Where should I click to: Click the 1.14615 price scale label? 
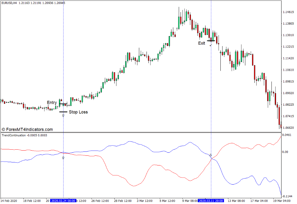(x=288, y=12)
